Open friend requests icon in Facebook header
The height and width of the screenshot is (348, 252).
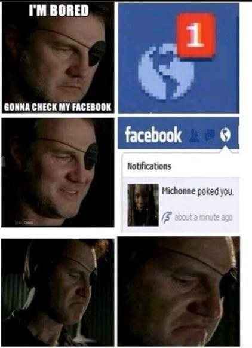pyautogui.click(x=193, y=135)
